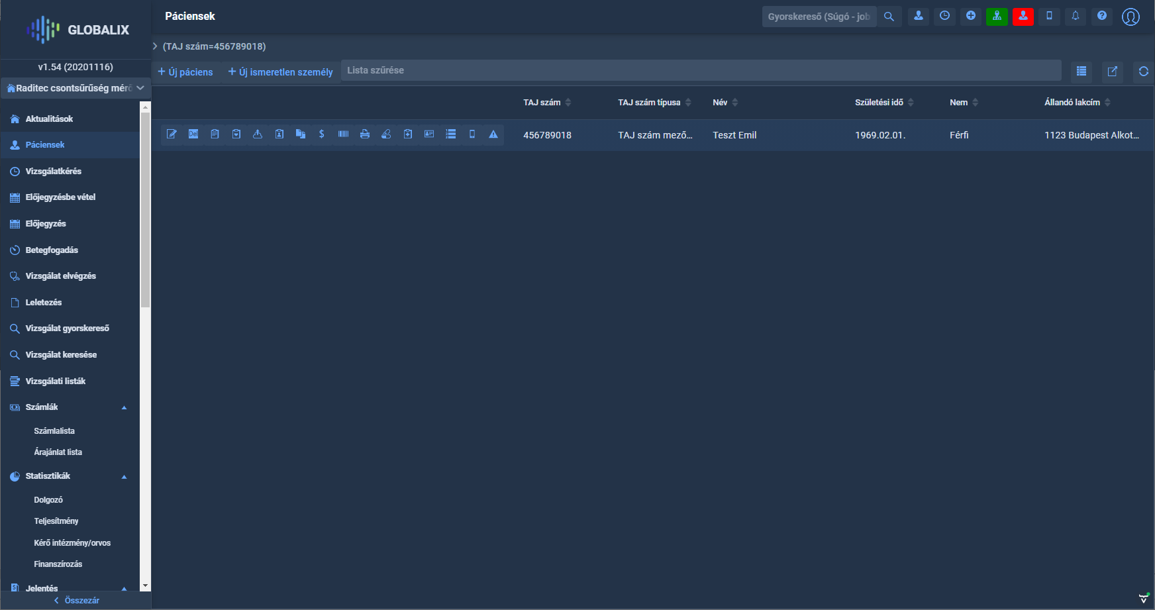This screenshot has width=1155, height=610.
Task: Click the green doctor icon in header
Action: (997, 17)
